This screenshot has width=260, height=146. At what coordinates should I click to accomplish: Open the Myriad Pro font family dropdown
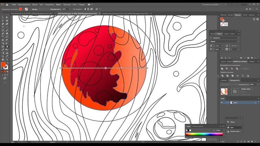click(x=238, y=38)
